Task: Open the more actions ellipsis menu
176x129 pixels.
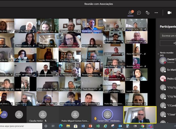Action: pos(156,13)
